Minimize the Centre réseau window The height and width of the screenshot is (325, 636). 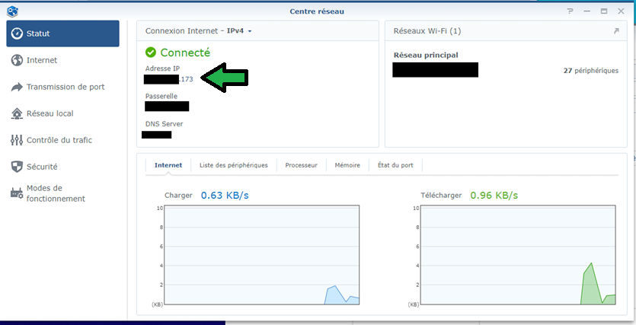pyautogui.click(x=587, y=11)
